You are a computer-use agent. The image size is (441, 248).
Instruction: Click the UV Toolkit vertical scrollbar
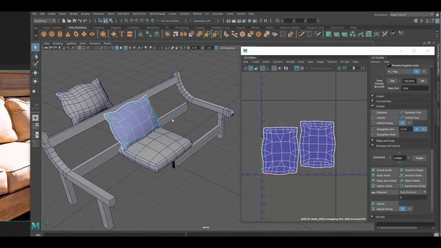point(432,180)
